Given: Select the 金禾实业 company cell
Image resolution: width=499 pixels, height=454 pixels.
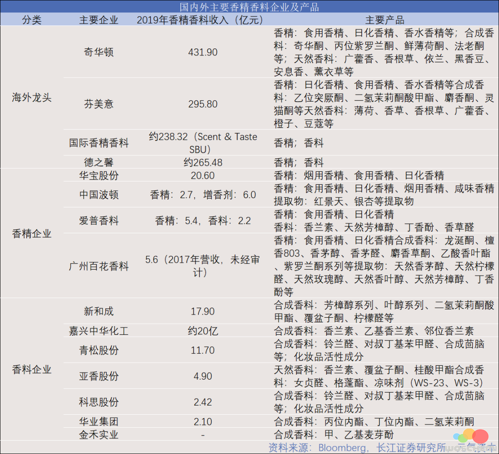Looking at the screenshot, I should (99, 435).
